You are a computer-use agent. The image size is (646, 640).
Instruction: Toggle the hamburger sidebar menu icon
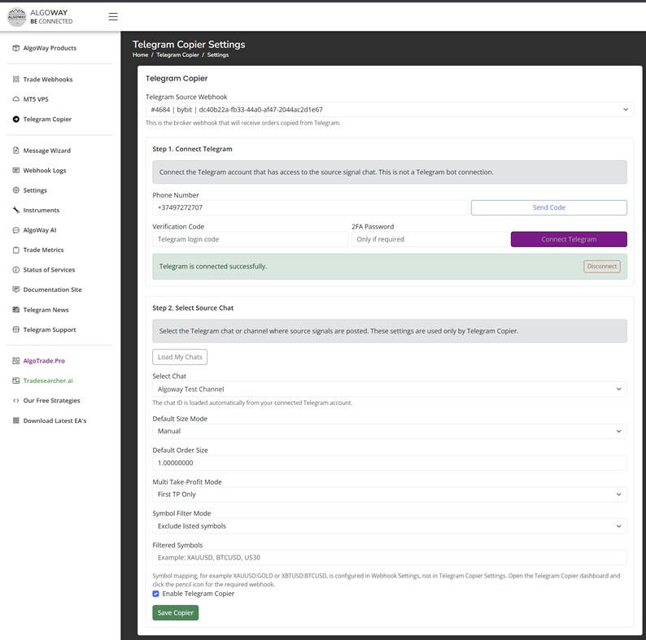[113, 16]
